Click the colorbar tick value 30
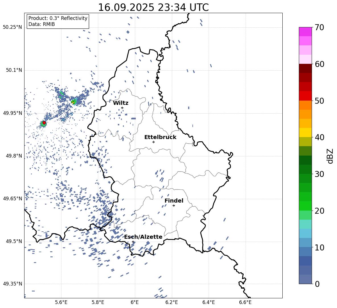337x308 pixels. [x=319, y=174]
